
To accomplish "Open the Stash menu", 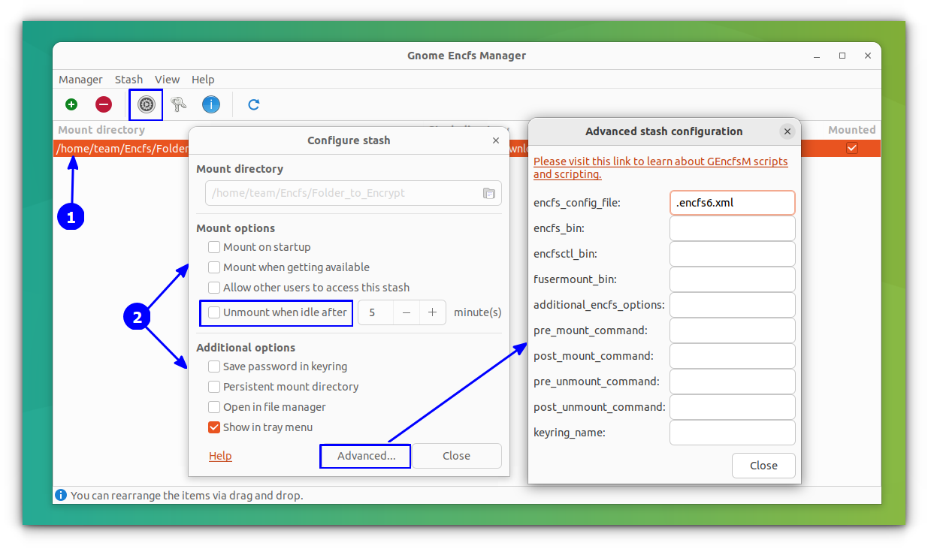I will (x=128, y=79).
